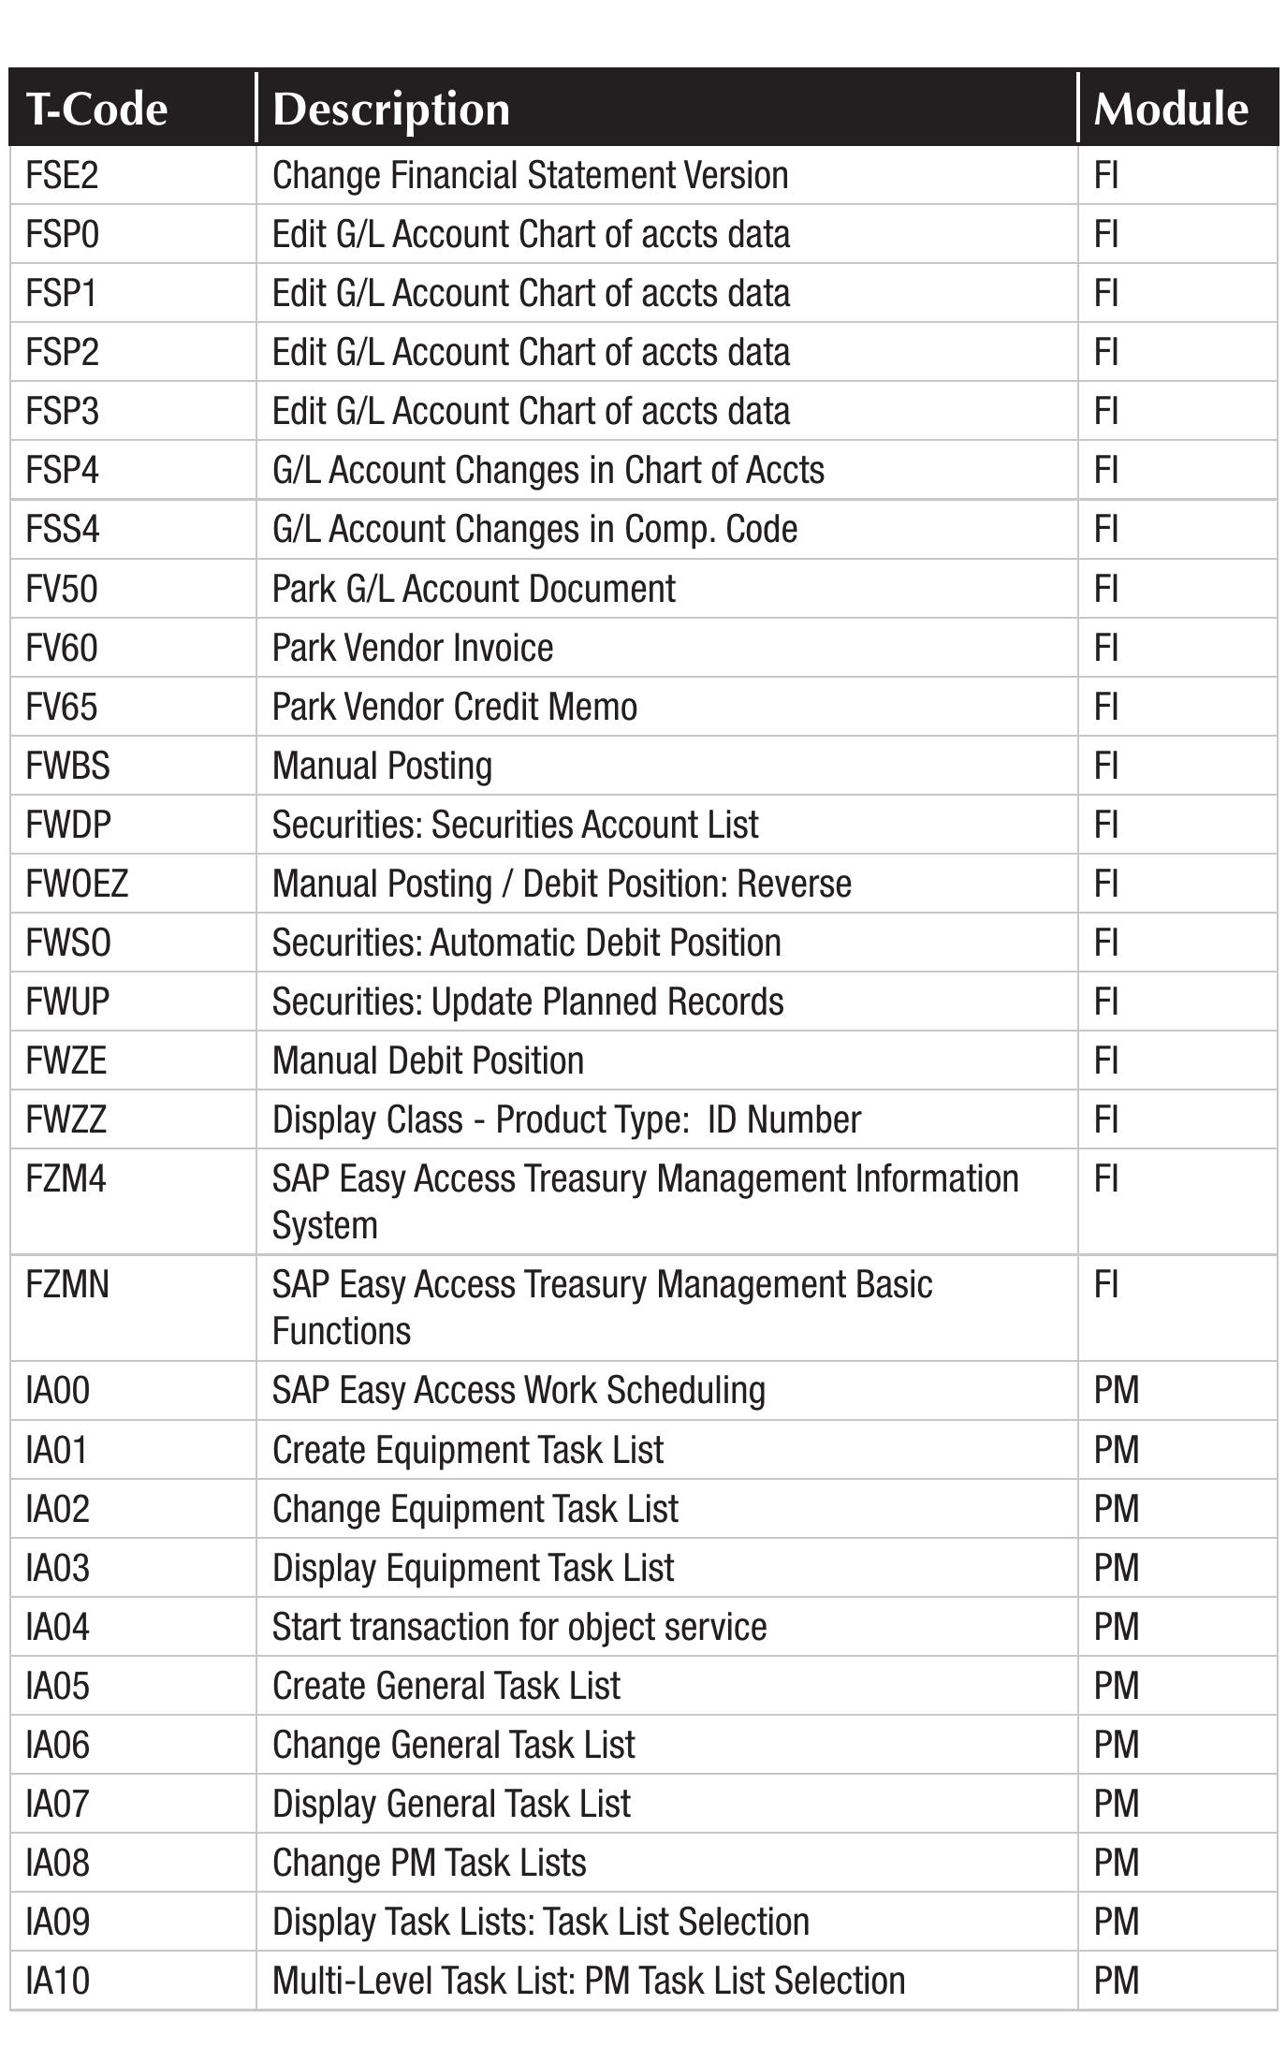Select the FWBS code cell
The height and width of the screenshot is (2048, 1286).
pyautogui.click(x=67, y=766)
